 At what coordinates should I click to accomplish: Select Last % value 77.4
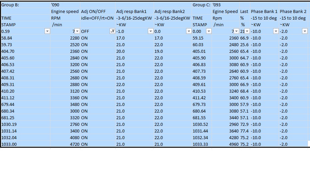245,131
